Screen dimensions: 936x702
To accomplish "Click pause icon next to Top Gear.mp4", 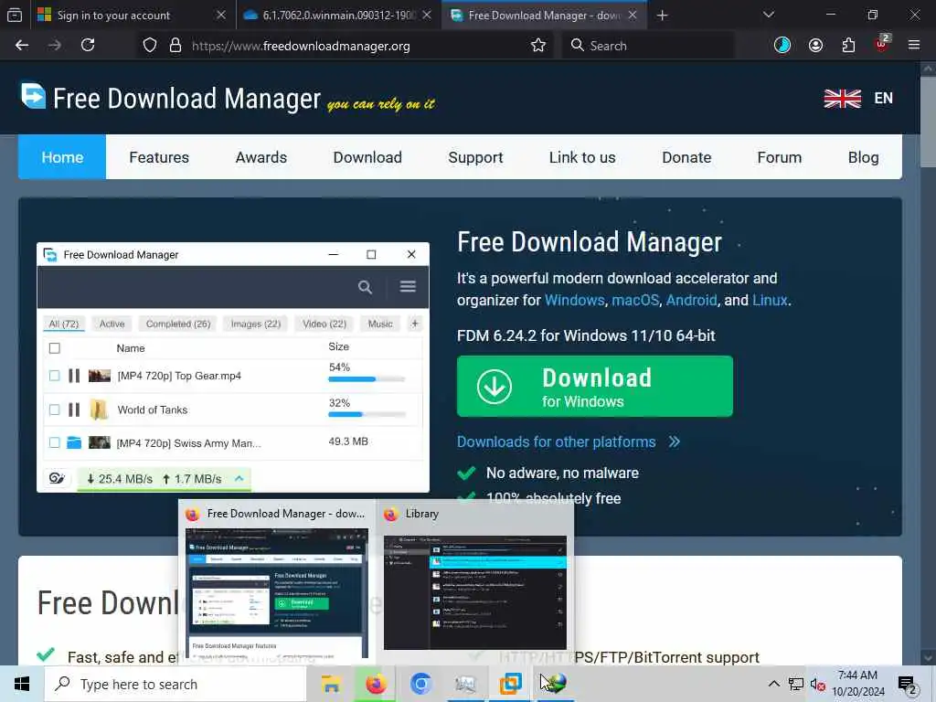I will [x=74, y=376].
